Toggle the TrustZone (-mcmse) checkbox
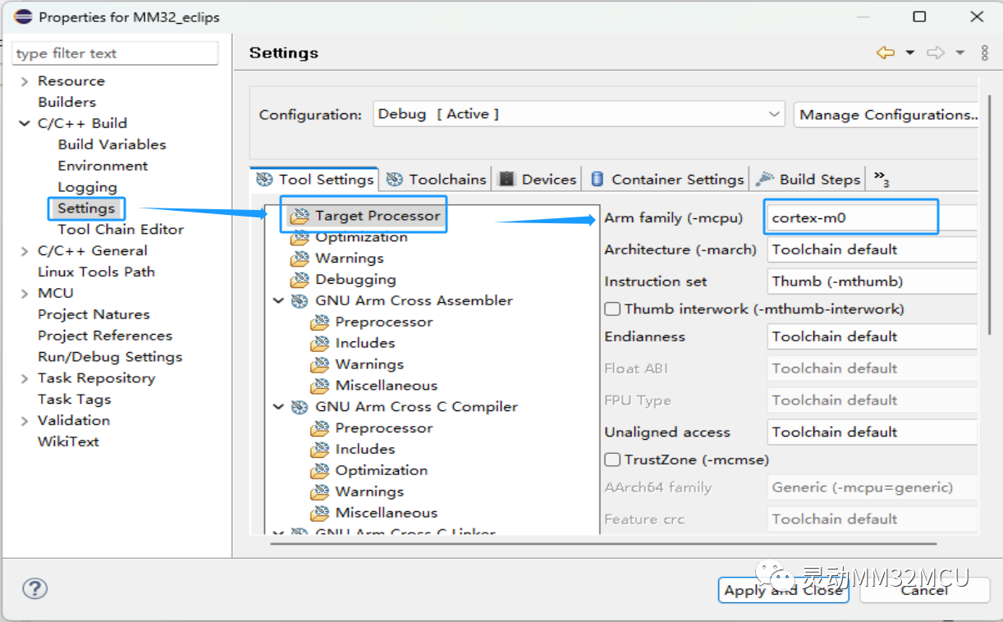The image size is (1003, 622). [612, 460]
